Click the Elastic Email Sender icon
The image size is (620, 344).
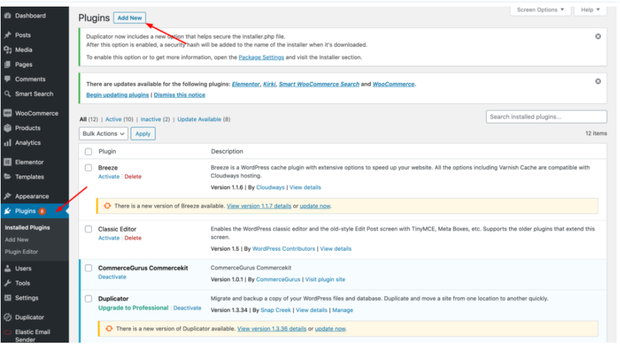click(x=8, y=332)
